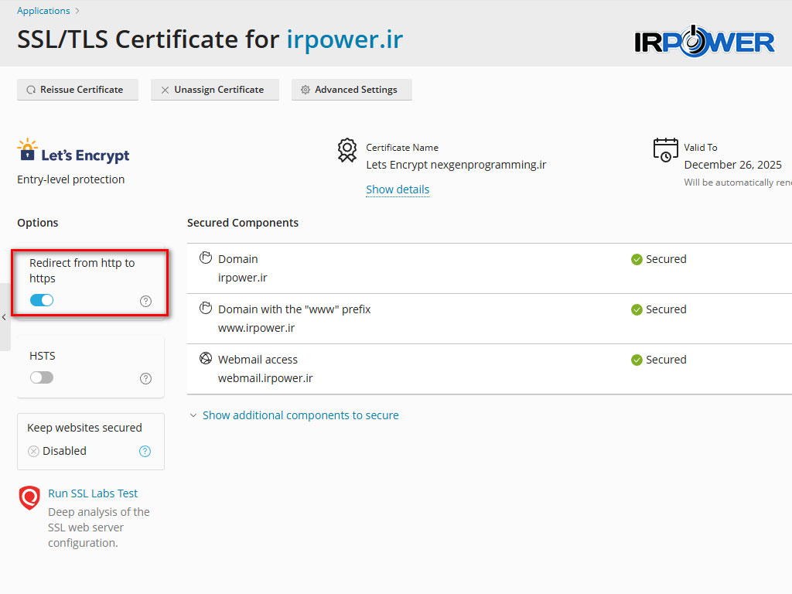This screenshot has width=792, height=594.
Task: Click the IRPOWER logo
Action: 704,41
